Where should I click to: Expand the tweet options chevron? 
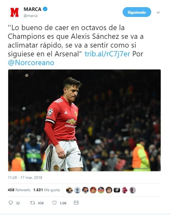158,13
